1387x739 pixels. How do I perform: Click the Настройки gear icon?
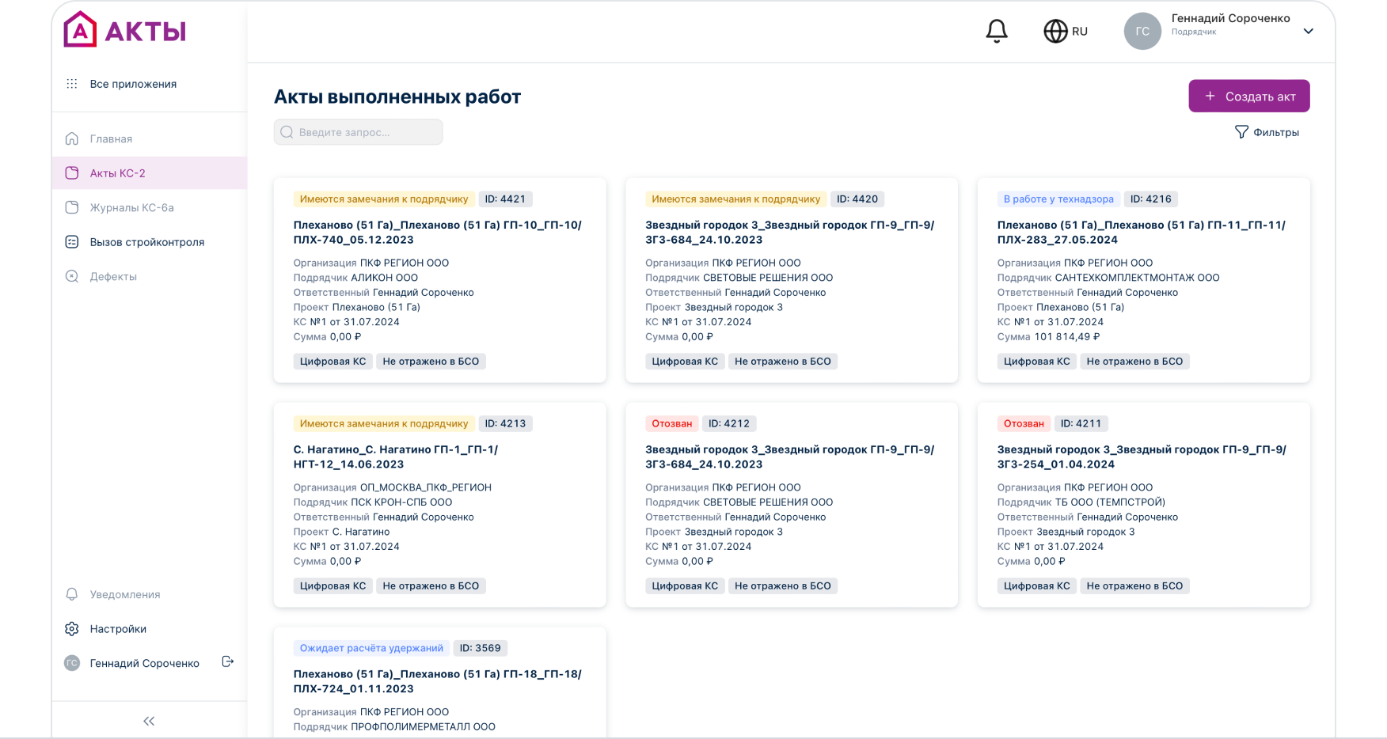(x=72, y=629)
